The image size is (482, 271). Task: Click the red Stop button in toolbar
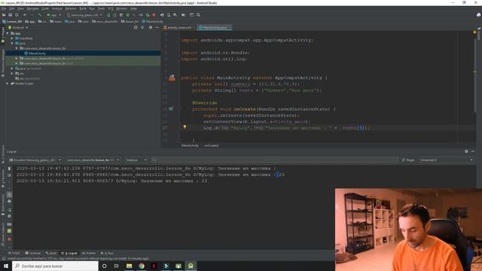[154, 15]
